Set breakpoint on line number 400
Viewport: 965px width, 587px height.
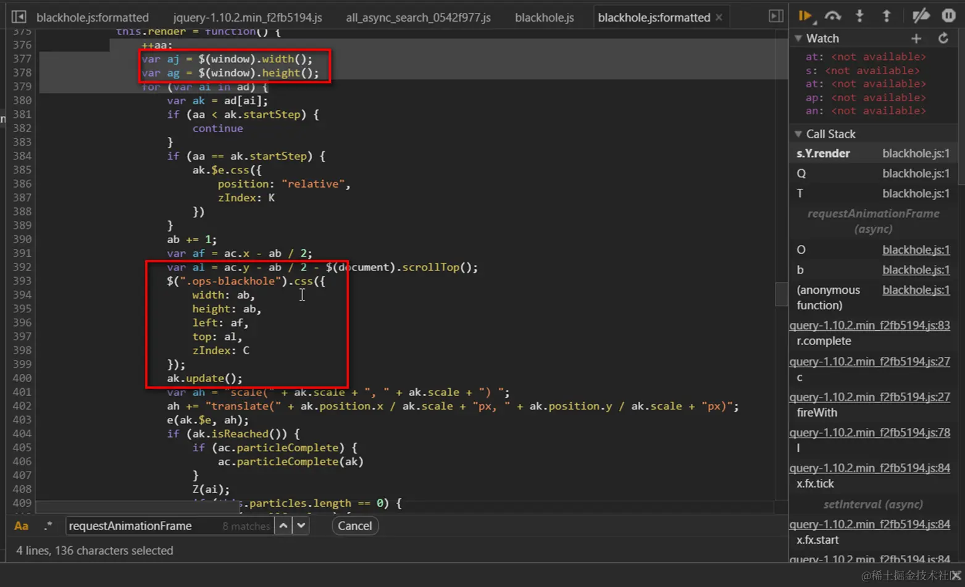click(22, 378)
